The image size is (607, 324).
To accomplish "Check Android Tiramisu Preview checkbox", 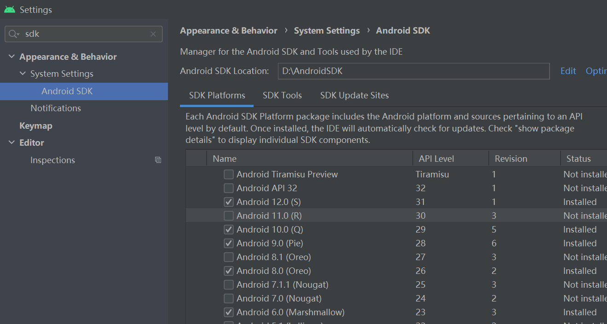I will pyautogui.click(x=228, y=174).
